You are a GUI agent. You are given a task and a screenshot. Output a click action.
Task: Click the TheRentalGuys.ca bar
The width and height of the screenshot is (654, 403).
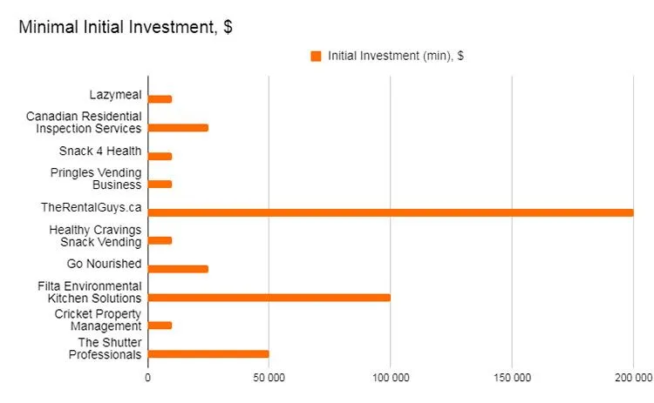390,212
